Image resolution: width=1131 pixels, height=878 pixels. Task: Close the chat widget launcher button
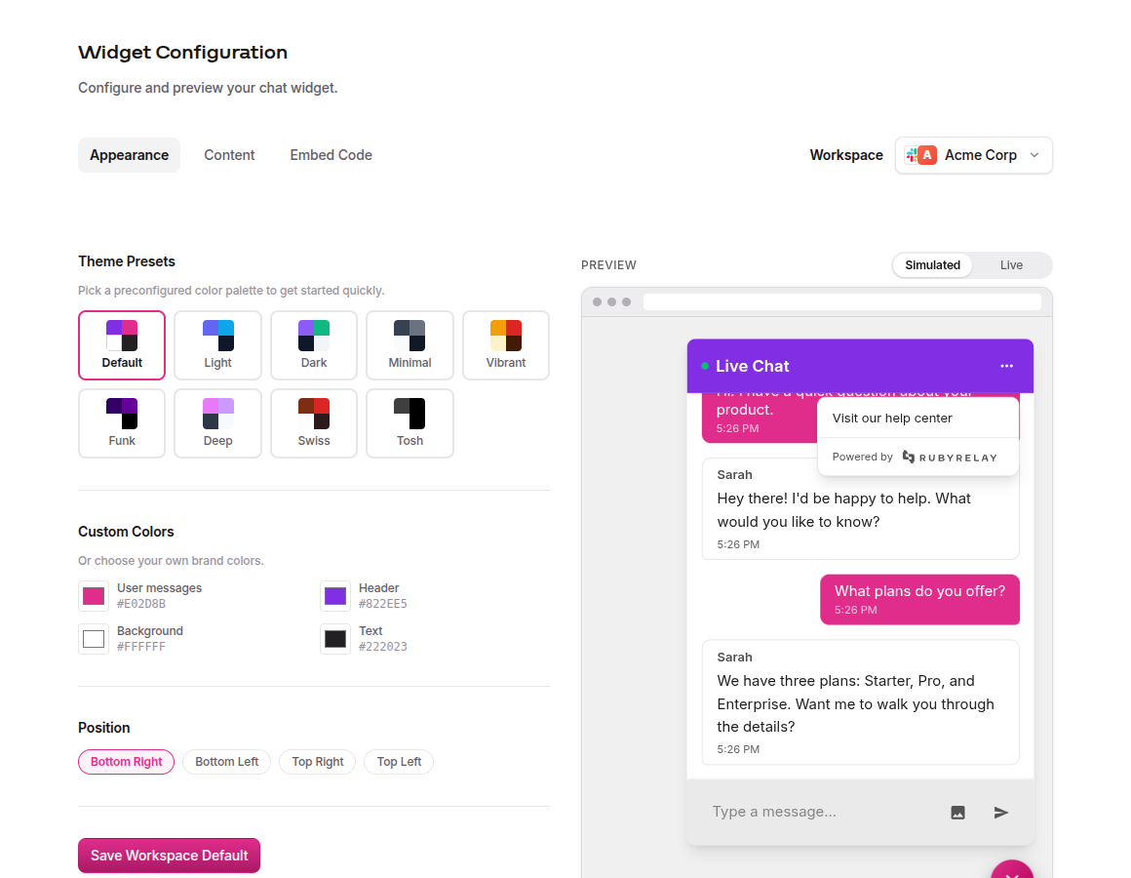click(1011, 870)
